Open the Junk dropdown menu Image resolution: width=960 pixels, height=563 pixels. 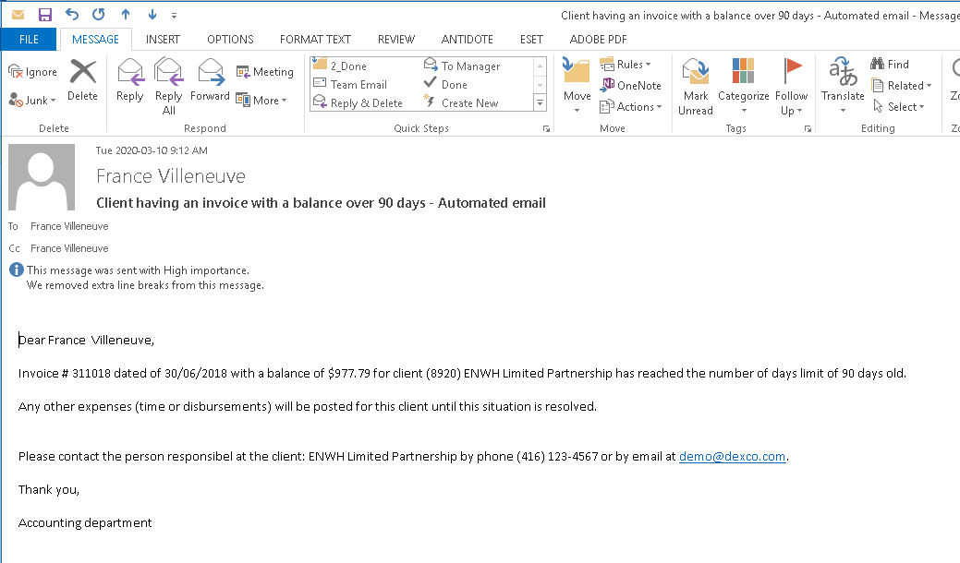pyautogui.click(x=32, y=101)
